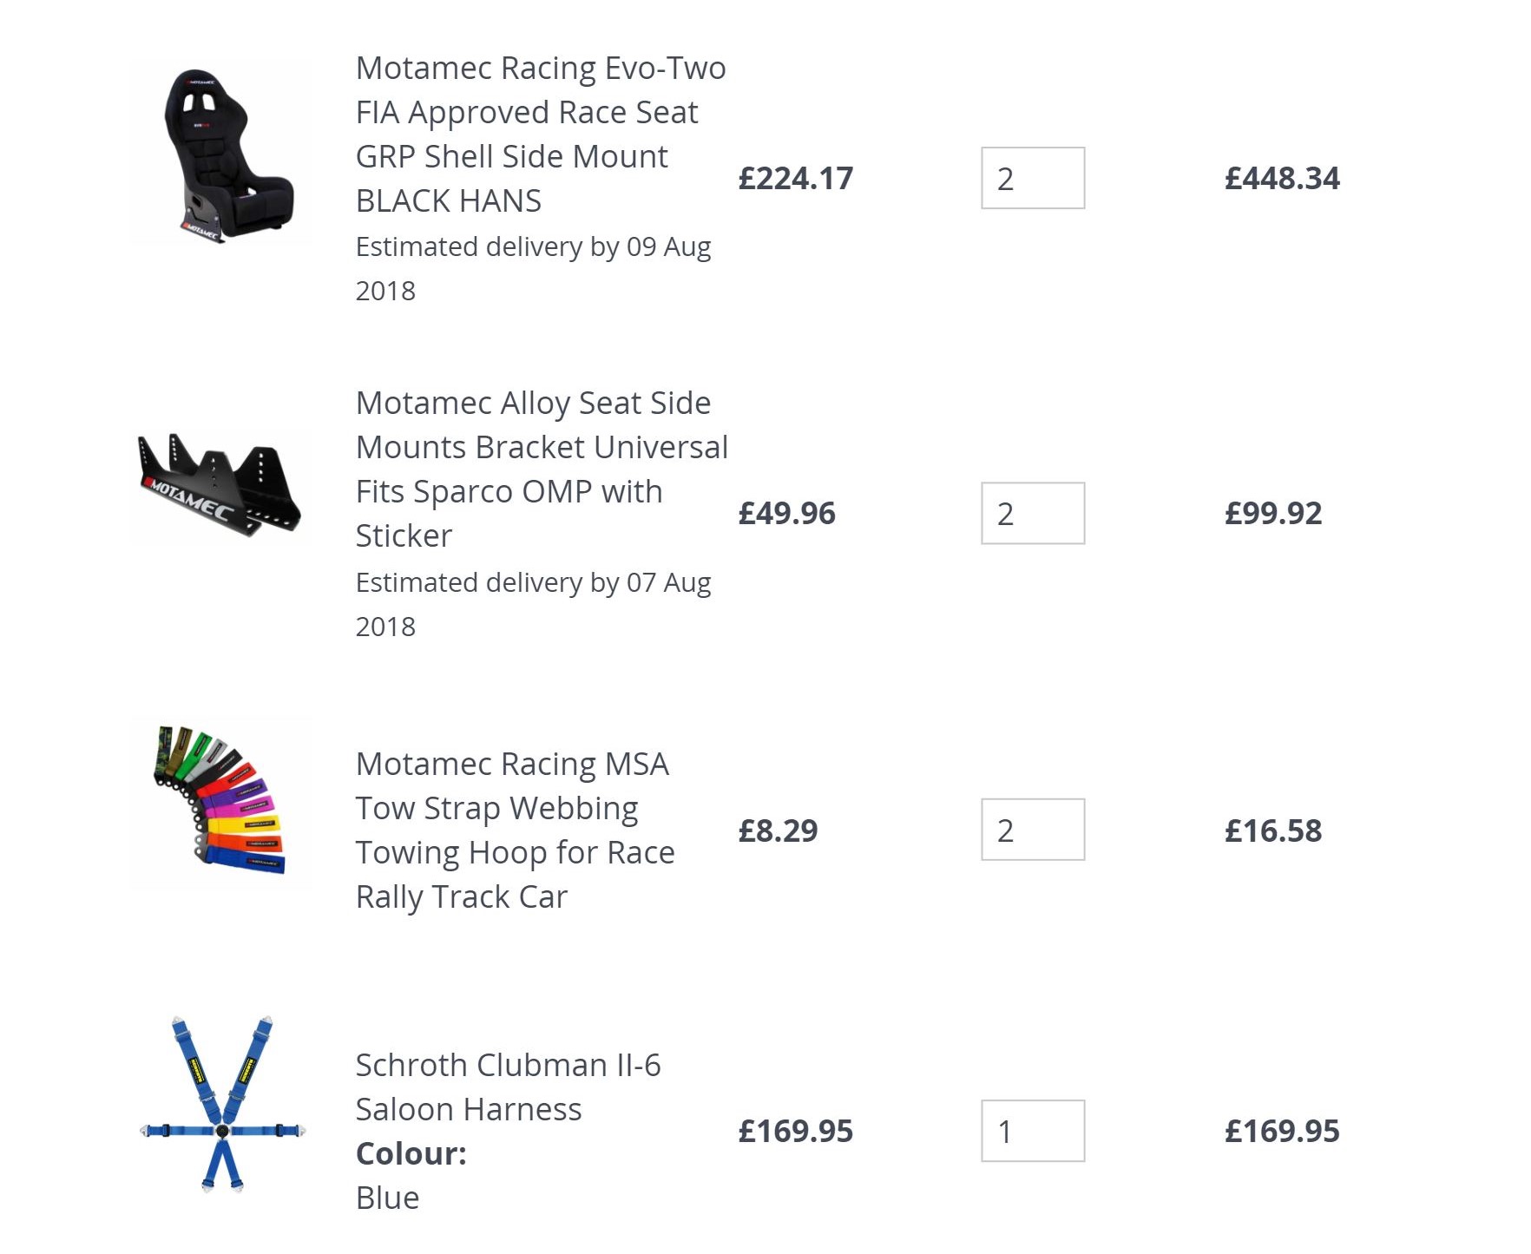Screen dimensions: 1531x1254
Task: Click the Blue colour option text
Action: [387, 1198]
